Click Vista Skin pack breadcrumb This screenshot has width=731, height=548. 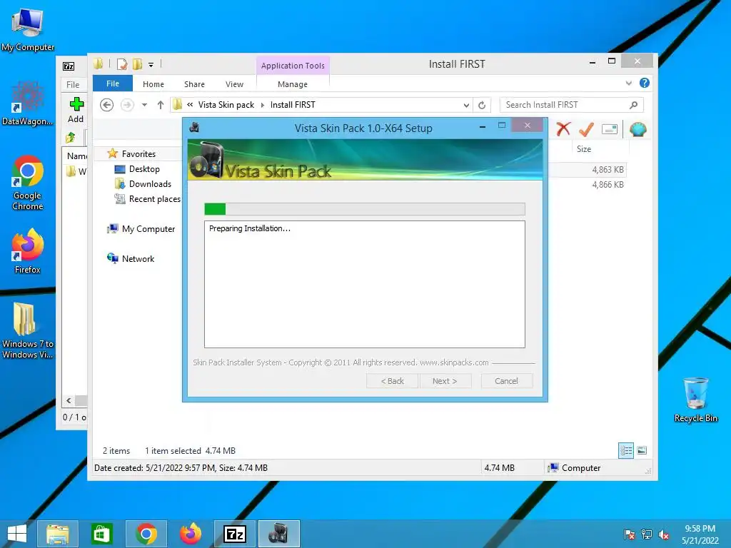[226, 105]
